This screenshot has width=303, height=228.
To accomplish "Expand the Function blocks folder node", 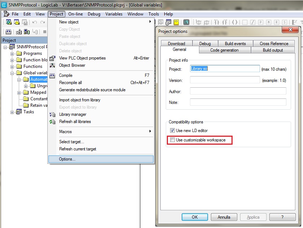I will pyautogui.click(x=12, y=60).
